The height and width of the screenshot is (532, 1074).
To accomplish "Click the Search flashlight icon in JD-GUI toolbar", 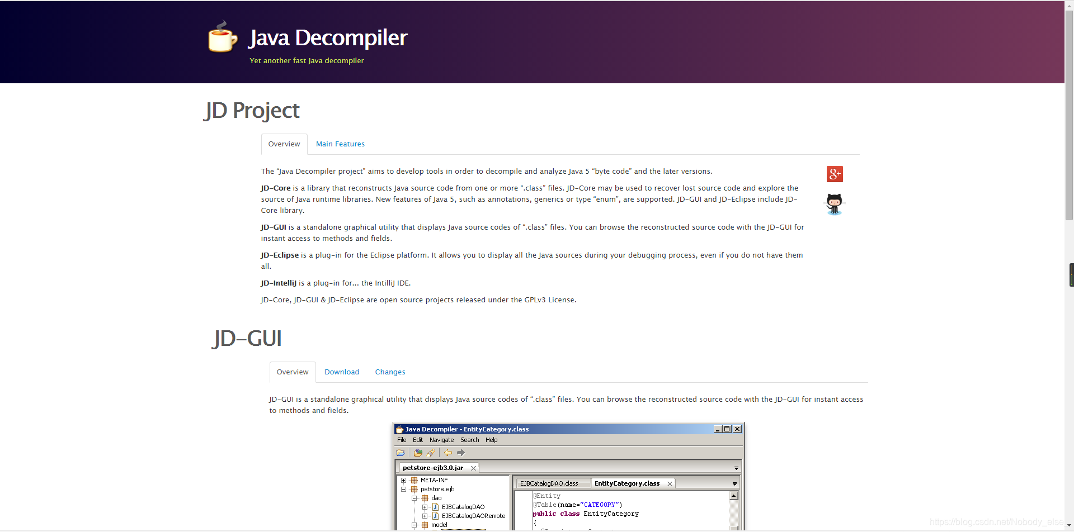I will coord(431,453).
